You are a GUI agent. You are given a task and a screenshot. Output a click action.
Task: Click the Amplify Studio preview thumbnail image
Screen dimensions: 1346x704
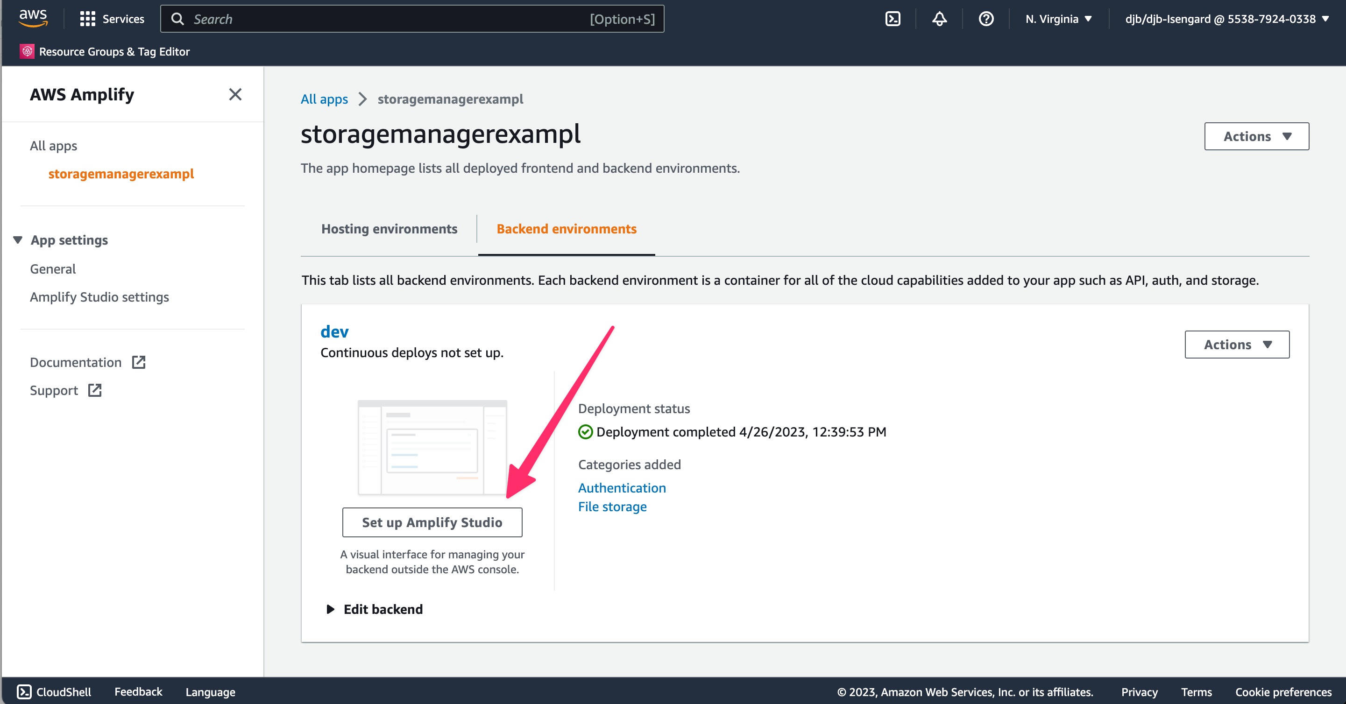[432, 449]
